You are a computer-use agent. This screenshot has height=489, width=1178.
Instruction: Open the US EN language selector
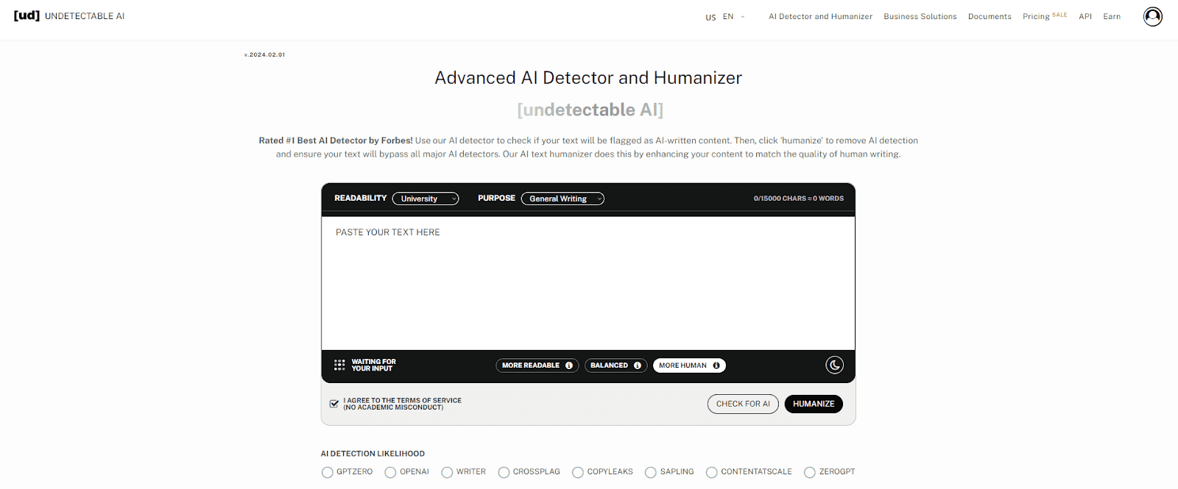[725, 17]
